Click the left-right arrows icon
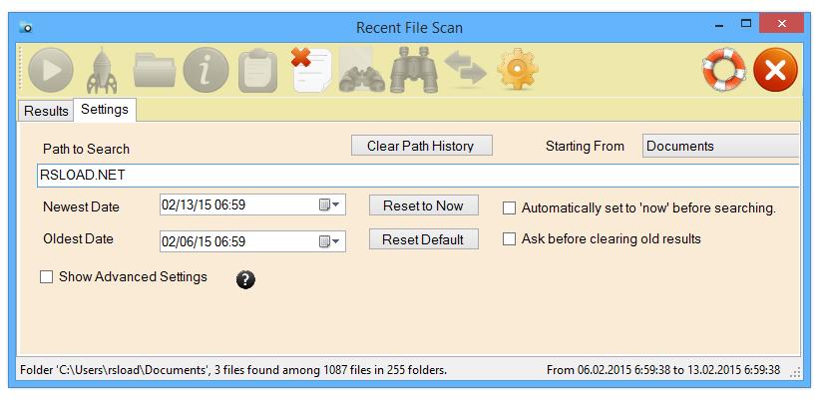The image size is (822, 404). point(466,69)
